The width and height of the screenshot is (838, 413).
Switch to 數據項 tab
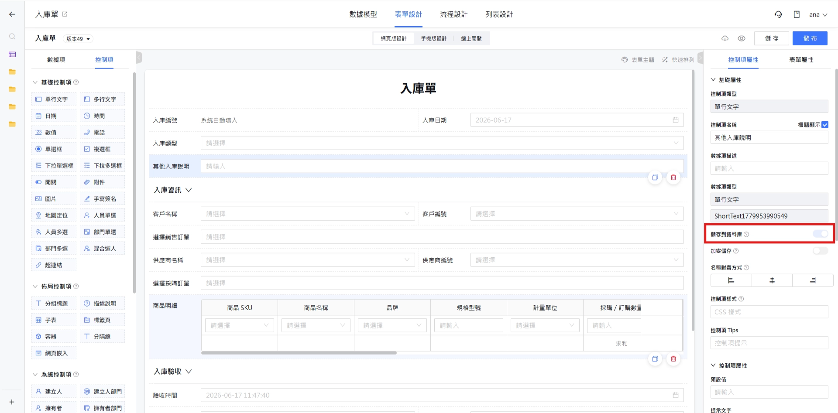pos(56,60)
